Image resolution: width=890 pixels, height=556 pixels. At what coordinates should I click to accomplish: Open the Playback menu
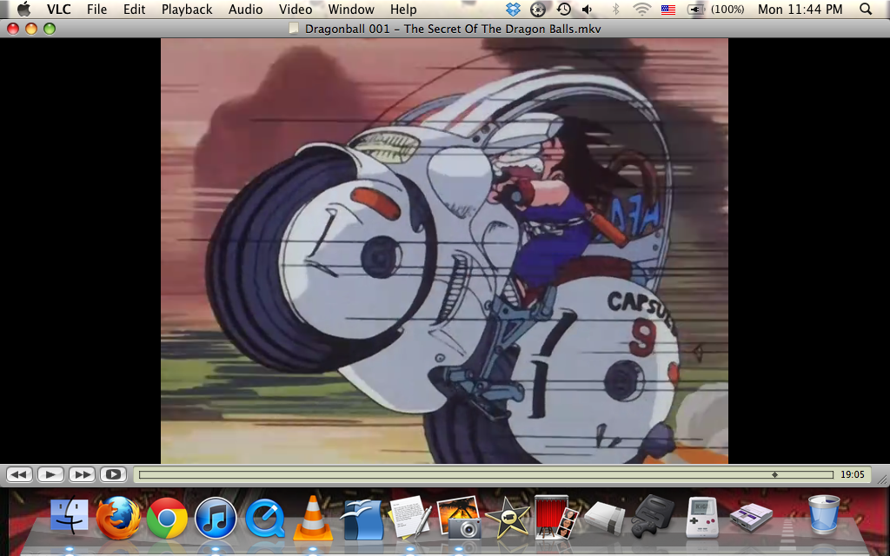tap(187, 9)
